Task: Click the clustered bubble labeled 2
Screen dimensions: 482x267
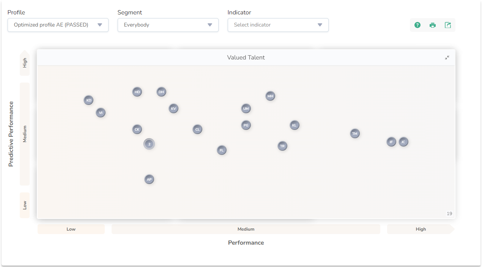Action: [149, 144]
